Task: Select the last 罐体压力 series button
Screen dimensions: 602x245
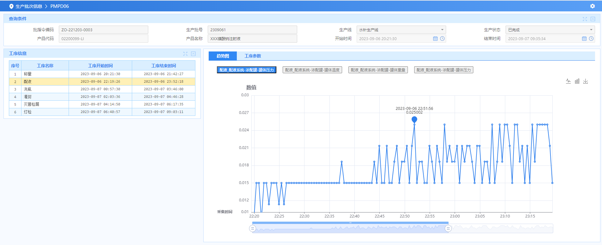Action: [x=444, y=70]
